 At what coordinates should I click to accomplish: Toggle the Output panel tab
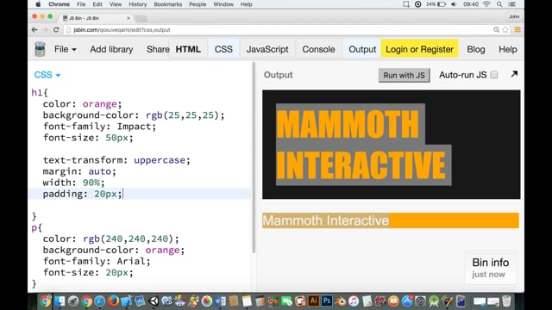(x=362, y=49)
